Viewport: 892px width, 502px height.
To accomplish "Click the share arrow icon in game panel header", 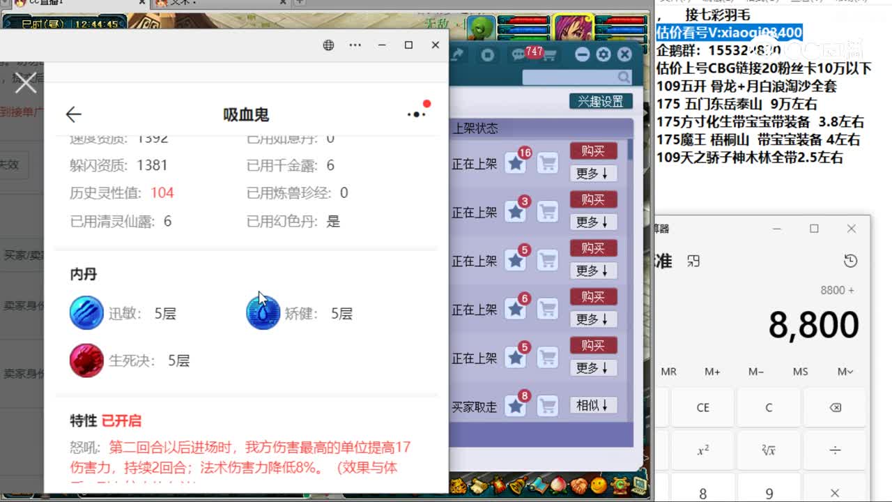I will coord(458,54).
